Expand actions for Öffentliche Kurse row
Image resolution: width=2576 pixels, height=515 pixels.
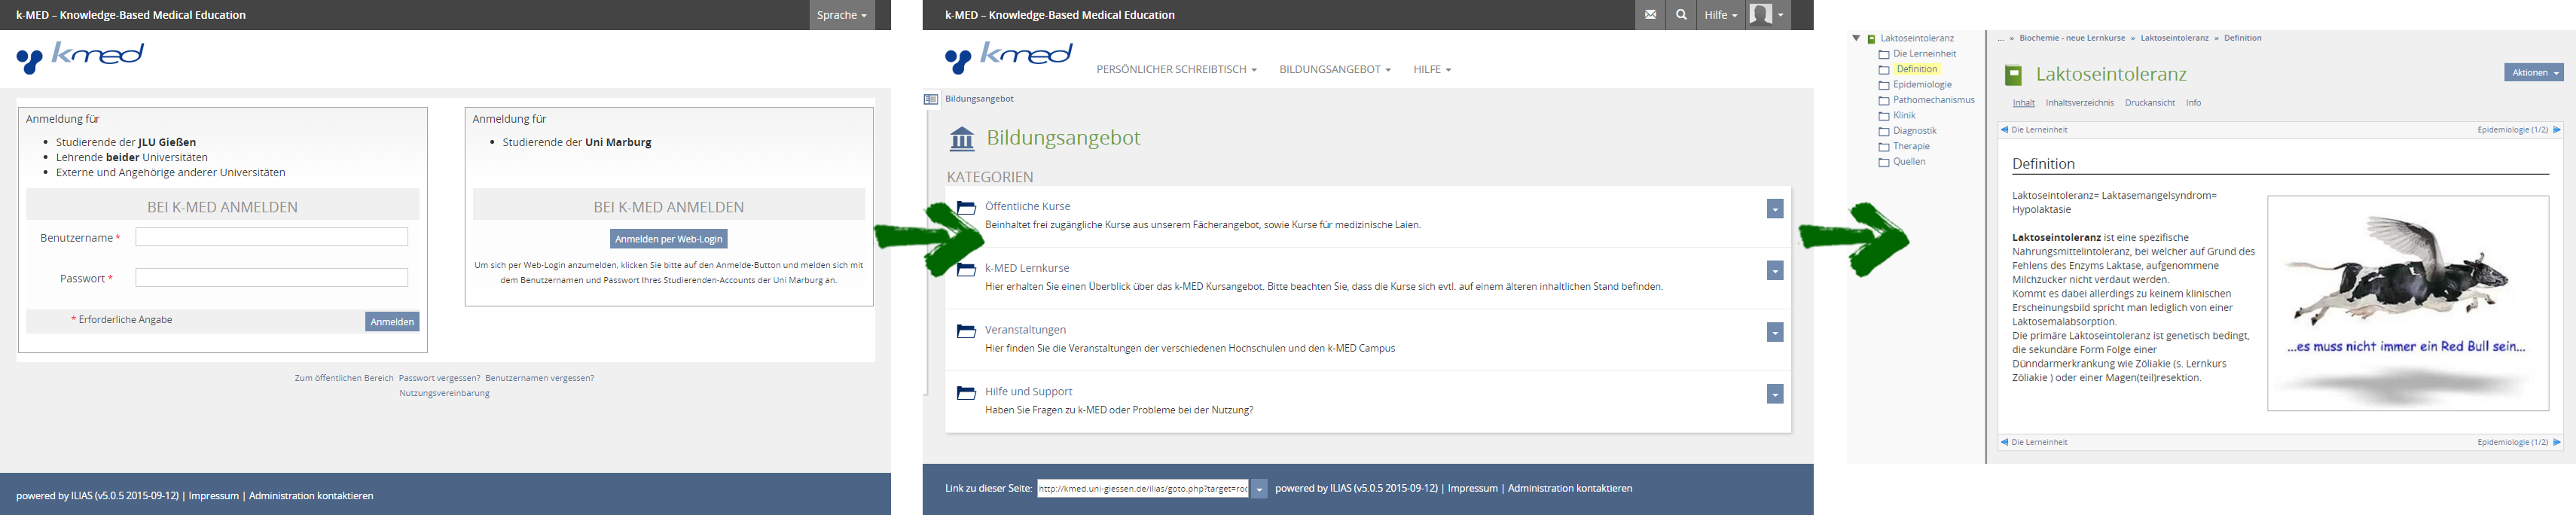[x=1774, y=209]
